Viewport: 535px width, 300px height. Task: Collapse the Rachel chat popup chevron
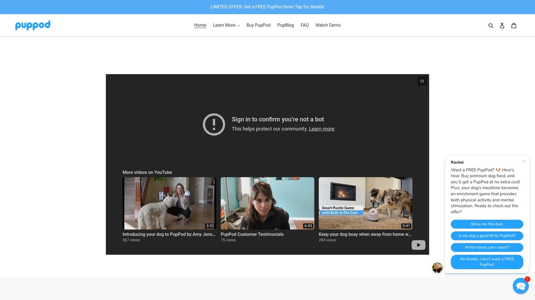pyautogui.click(x=523, y=161)
